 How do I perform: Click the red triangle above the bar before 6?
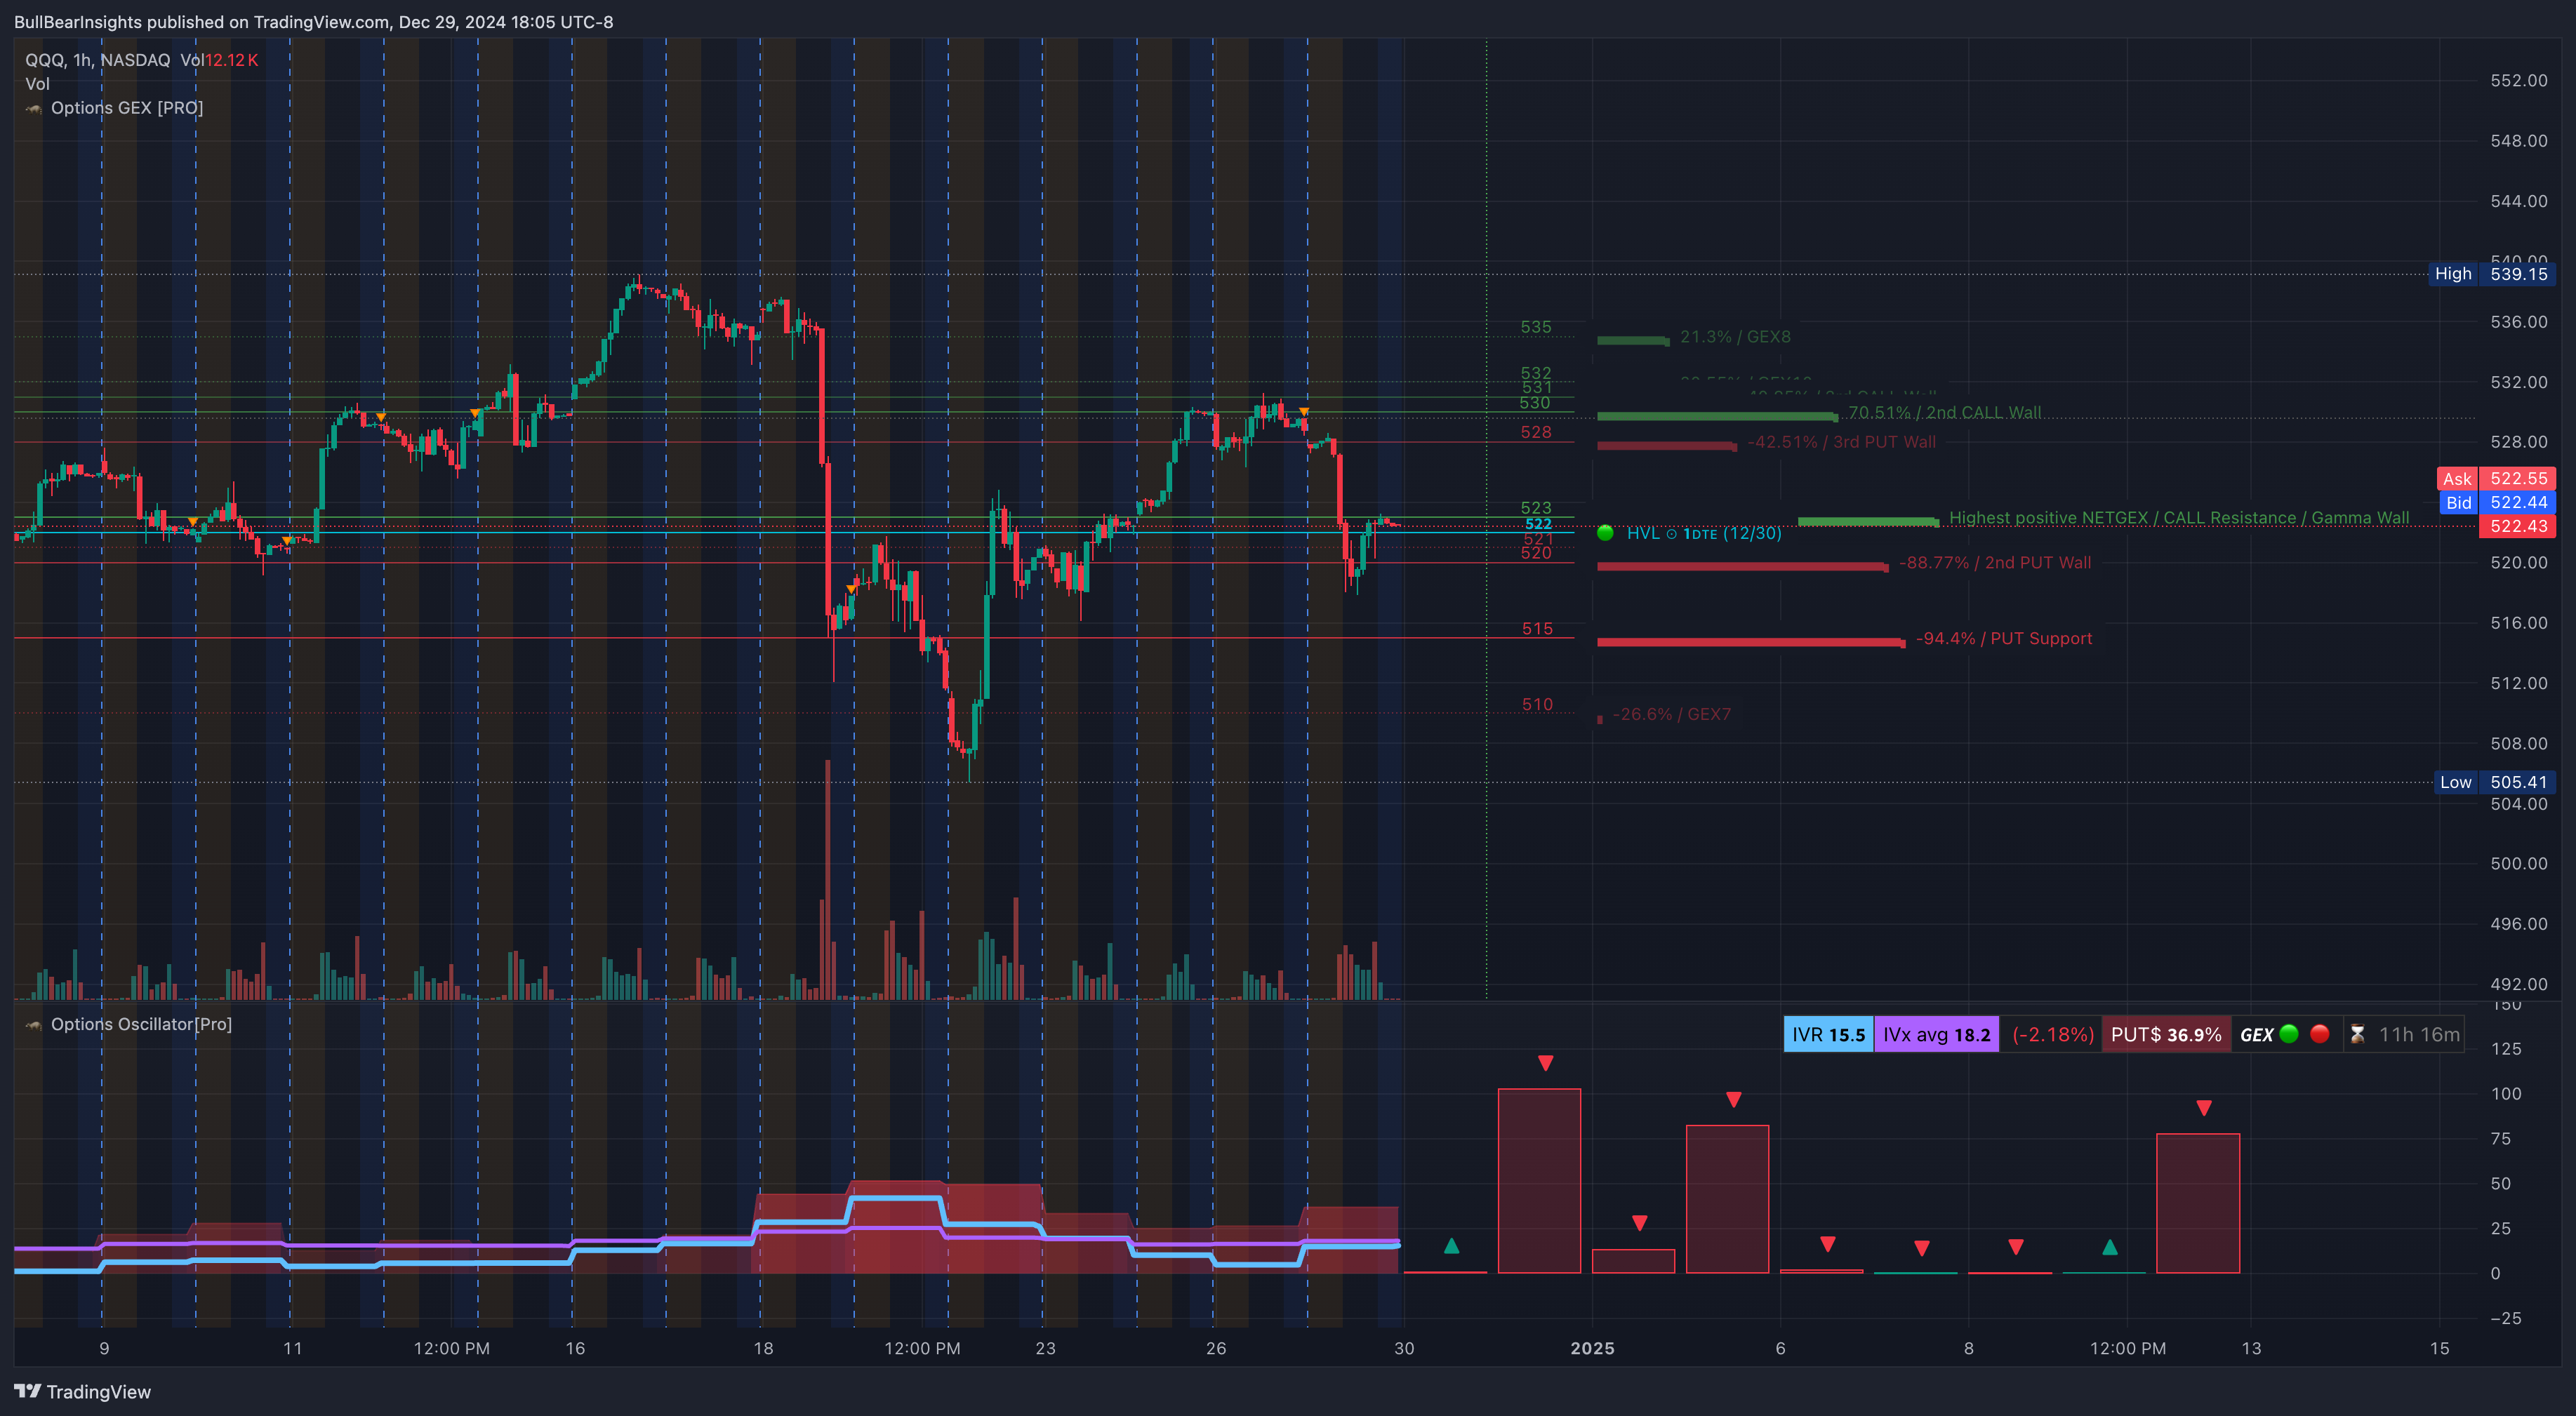pos(1734,1100)
